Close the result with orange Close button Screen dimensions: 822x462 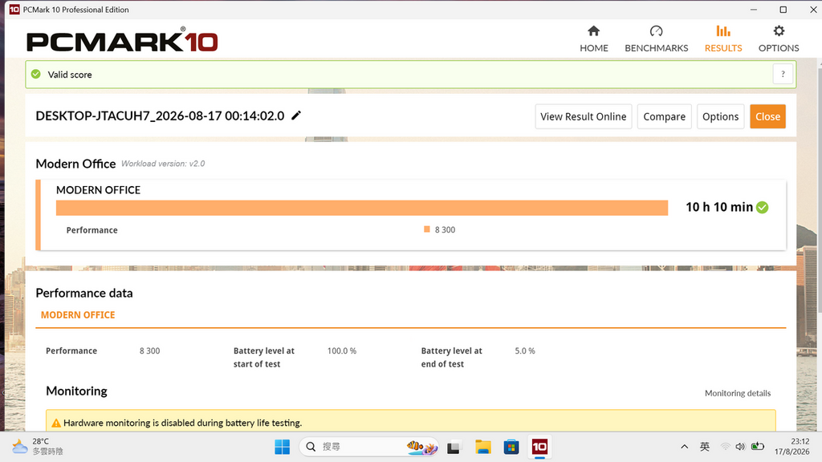click(767, 116)
